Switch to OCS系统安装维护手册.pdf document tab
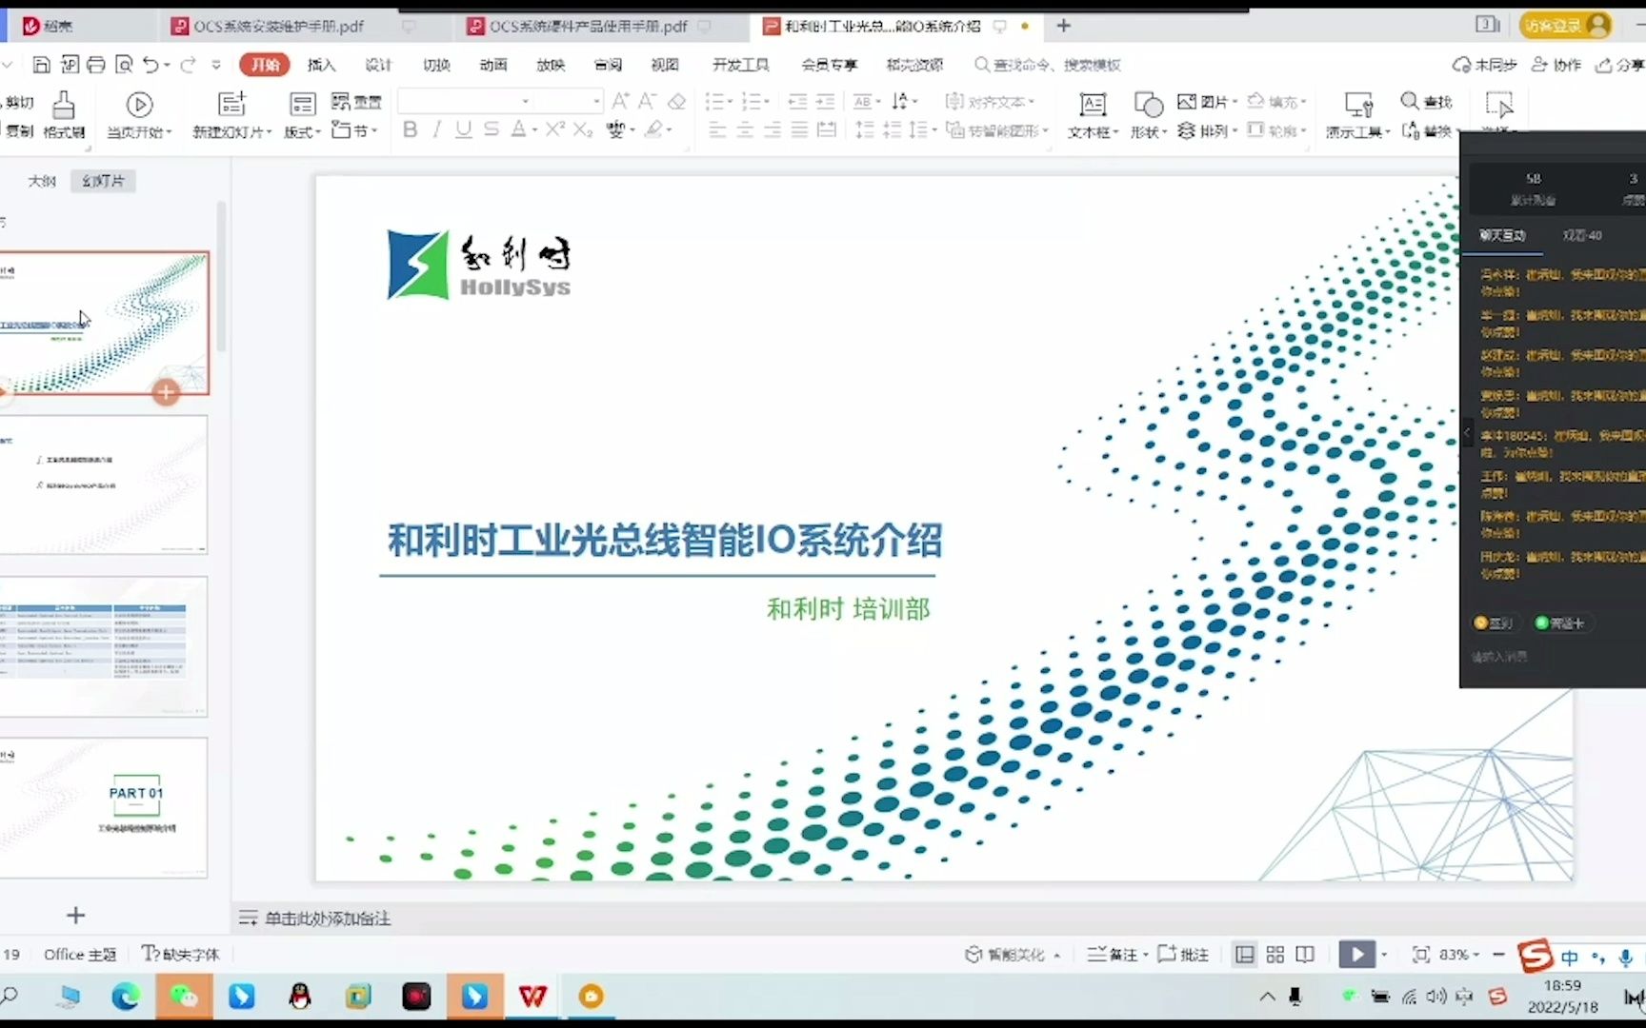The image size is (1646, 1028). click(278, 27)
